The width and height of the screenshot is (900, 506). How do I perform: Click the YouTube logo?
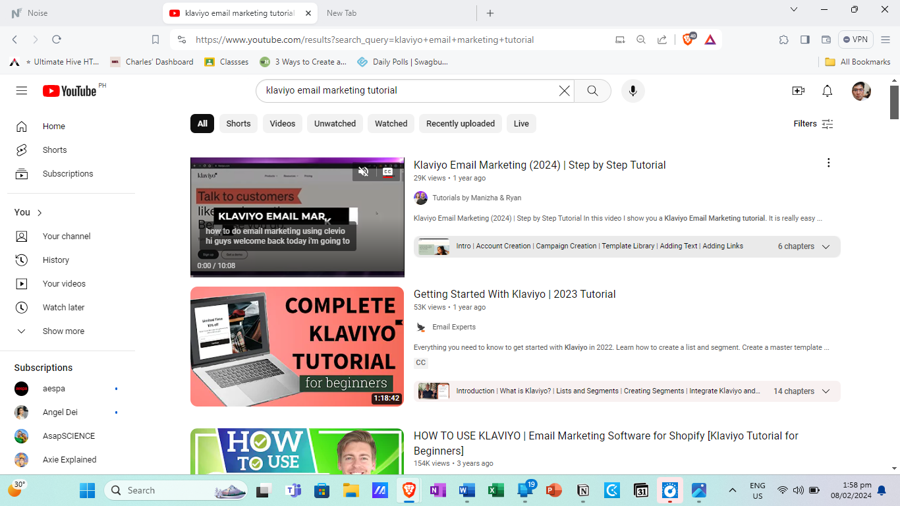click(x=70, y=91)
